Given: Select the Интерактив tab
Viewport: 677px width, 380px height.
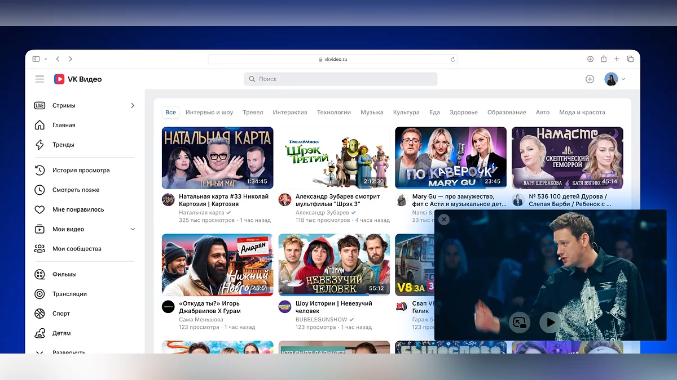Looking at the screenshot, I should coord(290,113).
